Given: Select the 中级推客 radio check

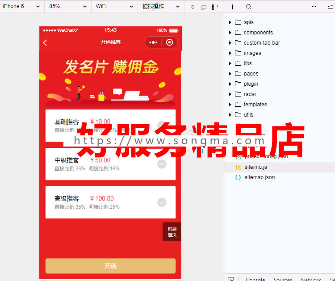Looking at the screenshot, I should tap(162, 164).
